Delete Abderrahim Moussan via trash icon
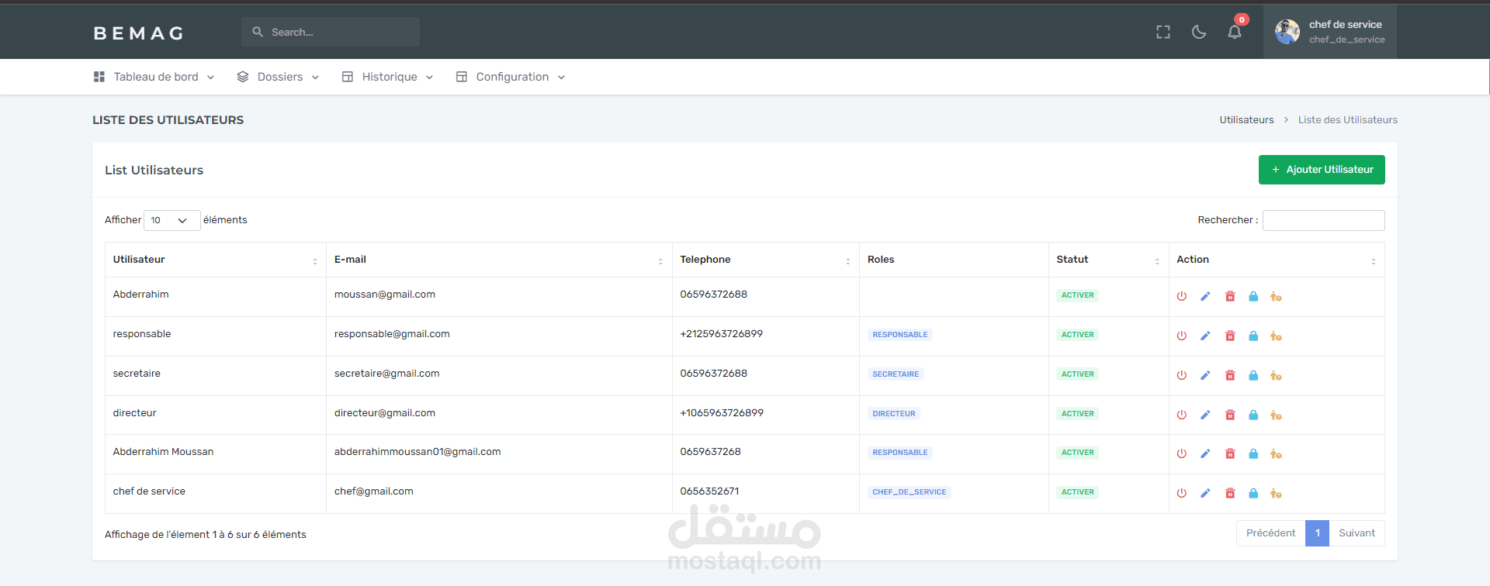The width and height of the screenshot is (1490, 586). coord(1230,453)
